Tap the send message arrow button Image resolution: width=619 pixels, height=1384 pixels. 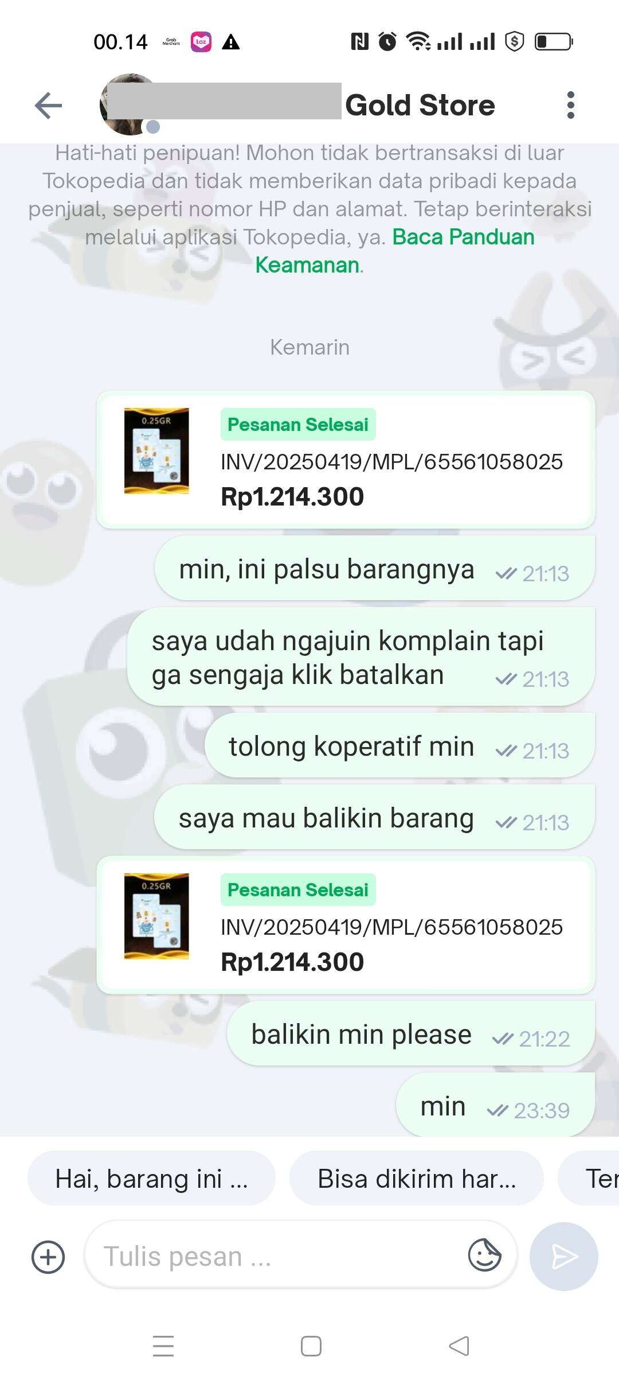coord(564,1257)
